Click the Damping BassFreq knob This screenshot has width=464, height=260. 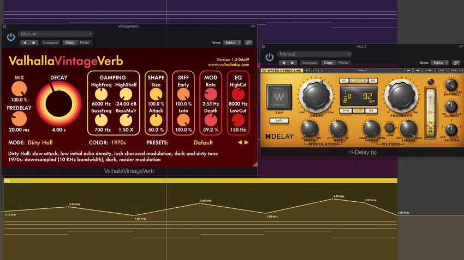pyautogui.click(x=101, y=120)
